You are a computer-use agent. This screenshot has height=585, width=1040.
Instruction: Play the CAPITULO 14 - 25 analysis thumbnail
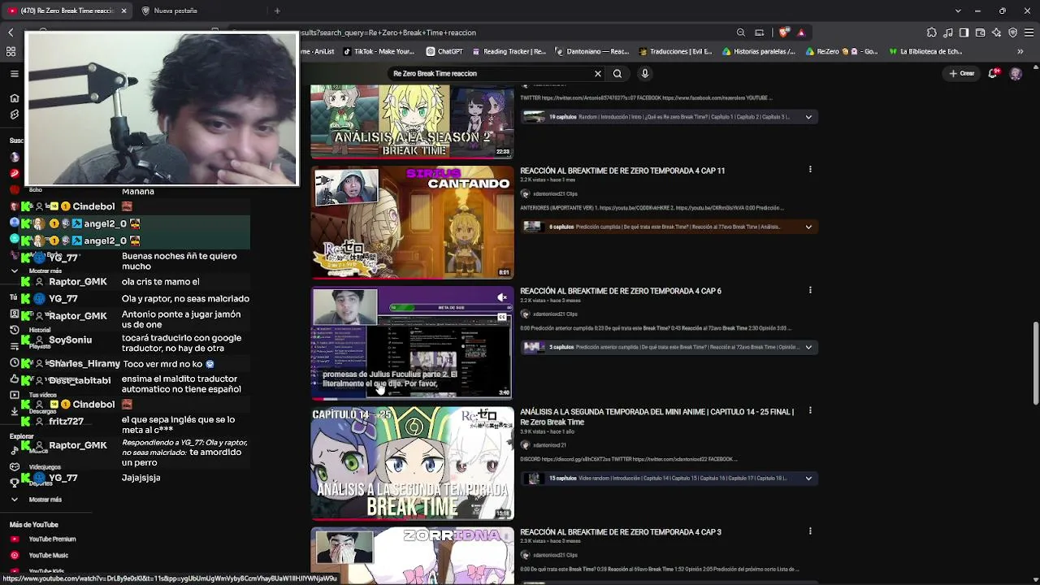pos(412,463)
